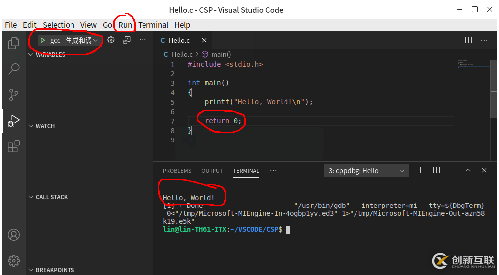Start debugging with the green play button

[x=42, y=40]
